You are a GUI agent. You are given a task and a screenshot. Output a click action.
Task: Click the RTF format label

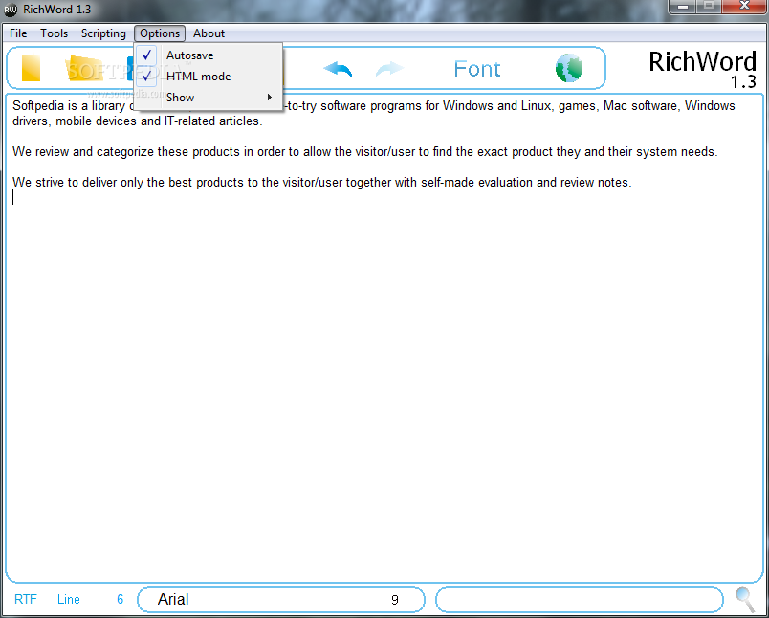(26, 599)
